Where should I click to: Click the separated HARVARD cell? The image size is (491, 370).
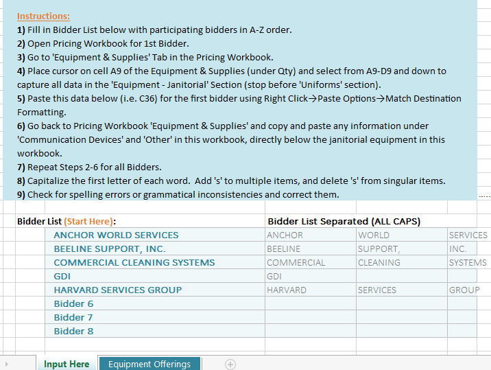coord(311,290)
